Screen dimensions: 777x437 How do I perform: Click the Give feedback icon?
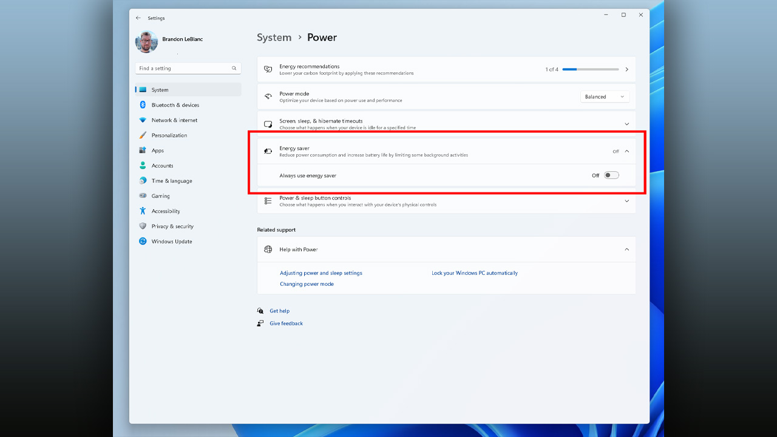tap(260, 324)
